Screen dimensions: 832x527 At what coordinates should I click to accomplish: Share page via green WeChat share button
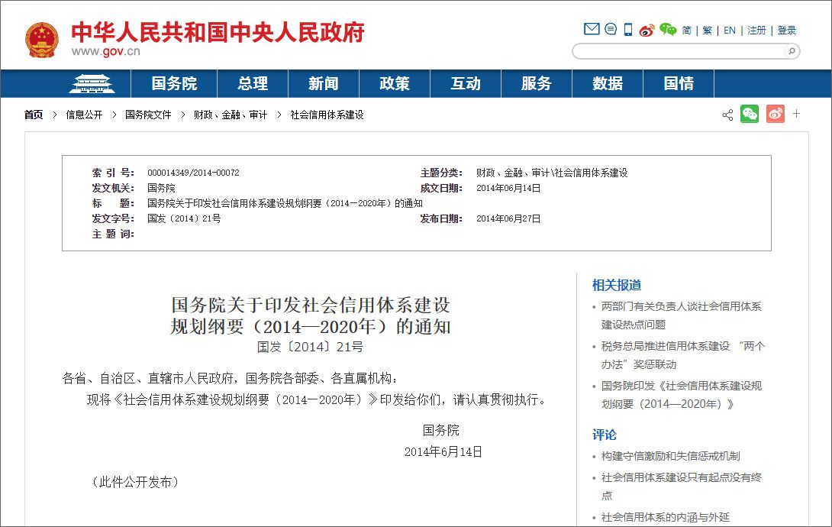tap(750, 115)
